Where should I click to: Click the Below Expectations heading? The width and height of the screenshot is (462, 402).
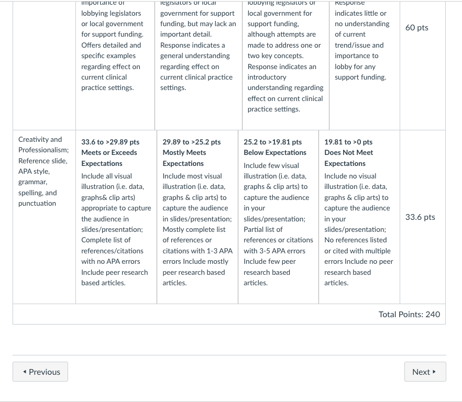pos(275,152)
